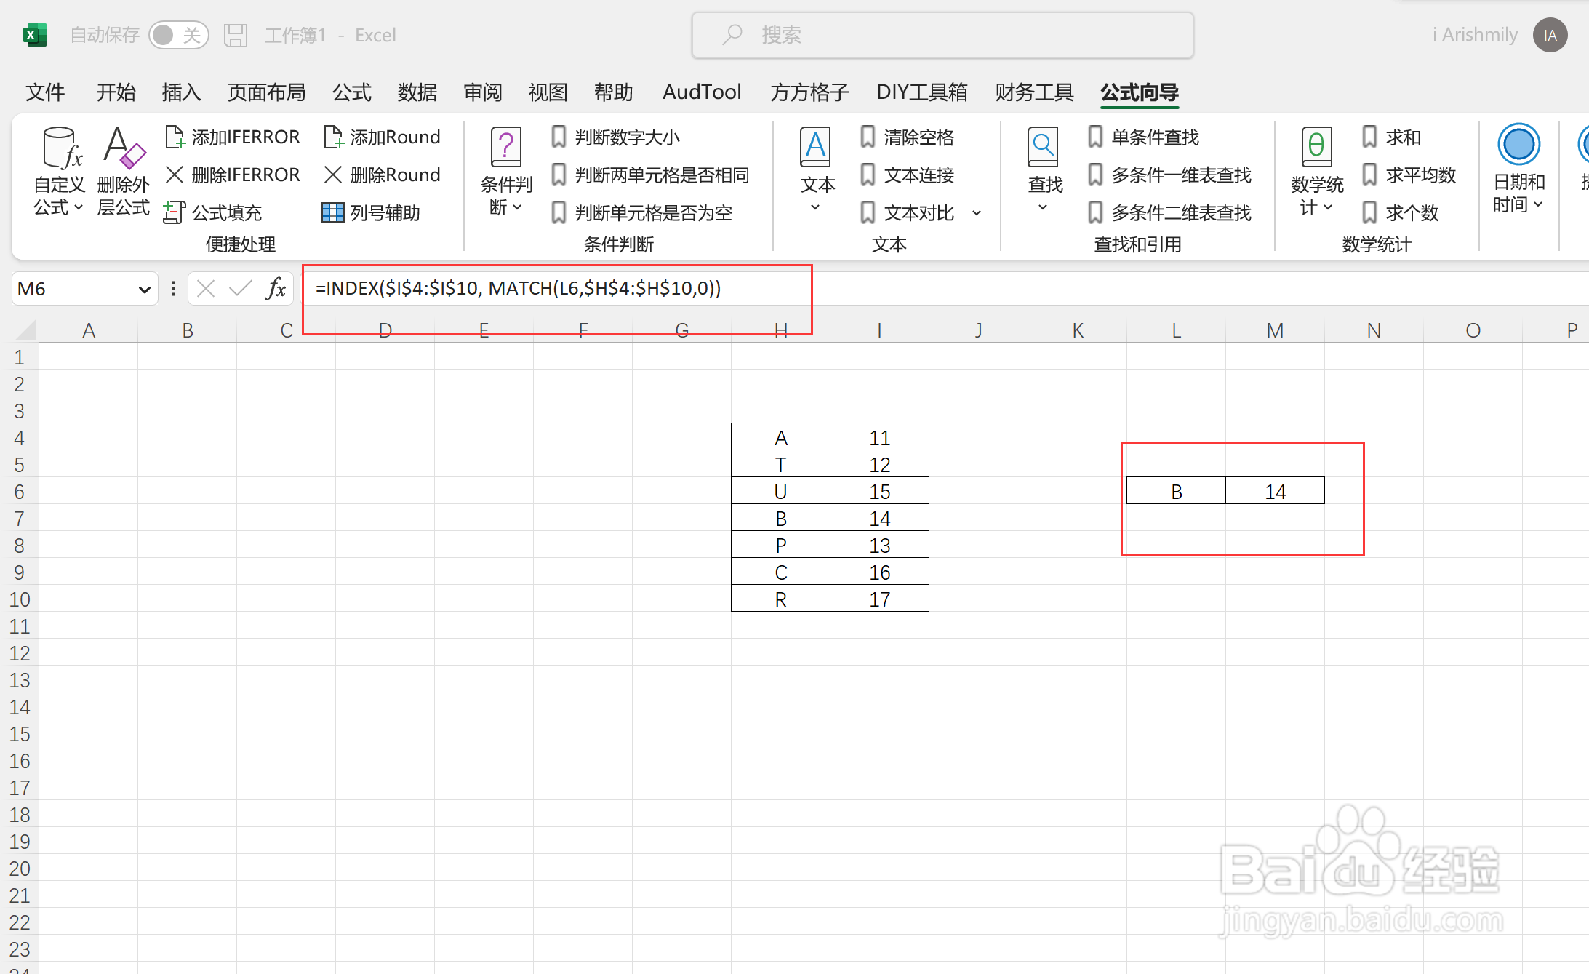Click the select-all corner triangle
Screen dimensions: 1589x974
click(x=25, y=330)
